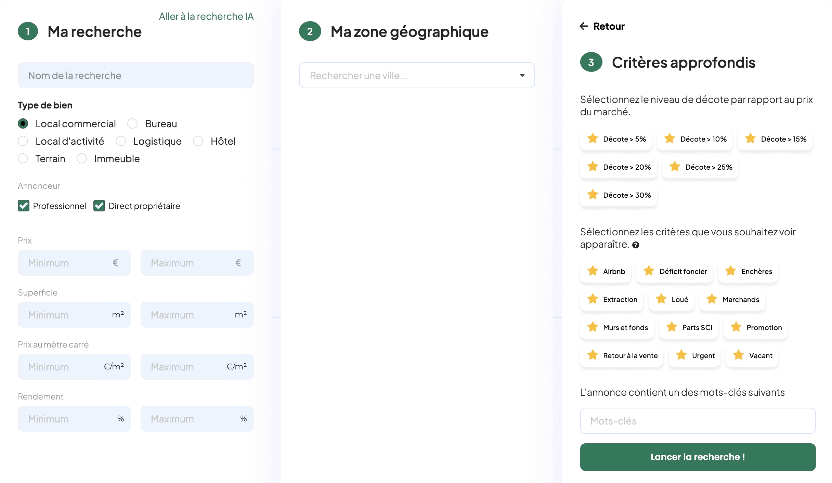832x483 pixels.
Task: Click the help question mark icon
Action: click(636, 245)
